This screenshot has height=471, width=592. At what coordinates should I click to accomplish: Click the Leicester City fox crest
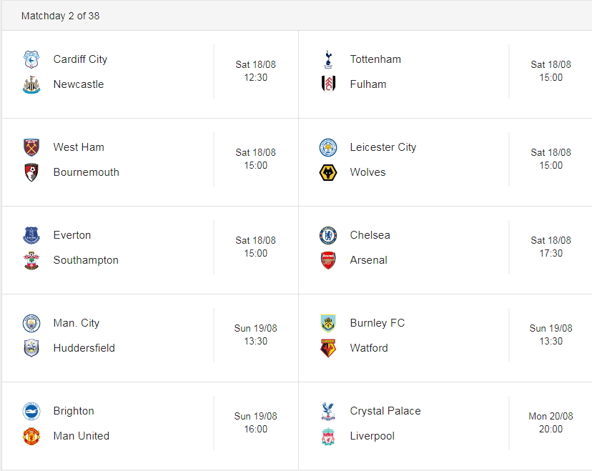point(328,147)
